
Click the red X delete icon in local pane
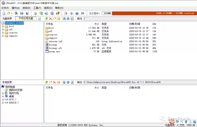point(54,82)
